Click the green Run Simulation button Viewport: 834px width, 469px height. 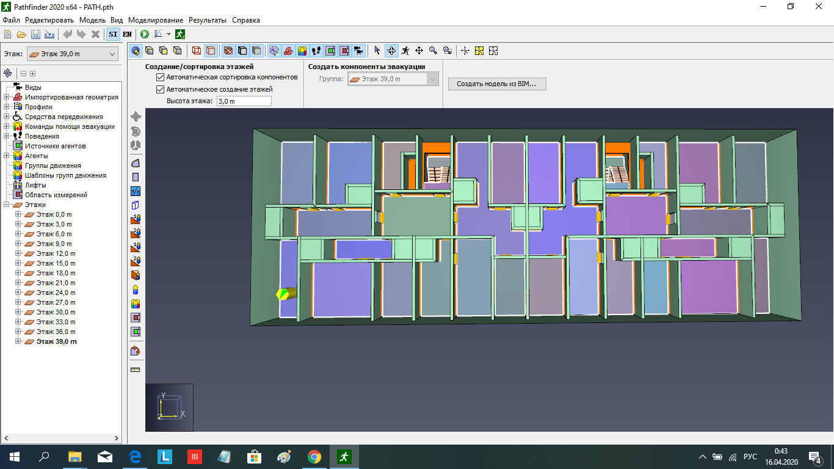145,34
